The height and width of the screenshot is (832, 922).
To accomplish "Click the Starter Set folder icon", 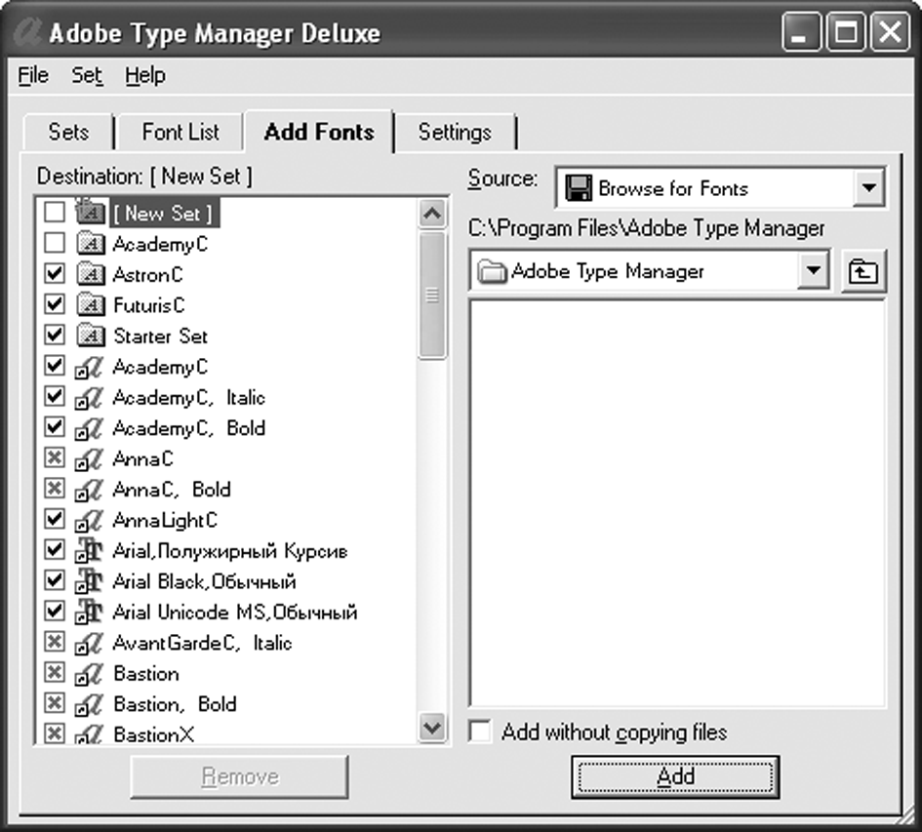I will coord(91,336).
